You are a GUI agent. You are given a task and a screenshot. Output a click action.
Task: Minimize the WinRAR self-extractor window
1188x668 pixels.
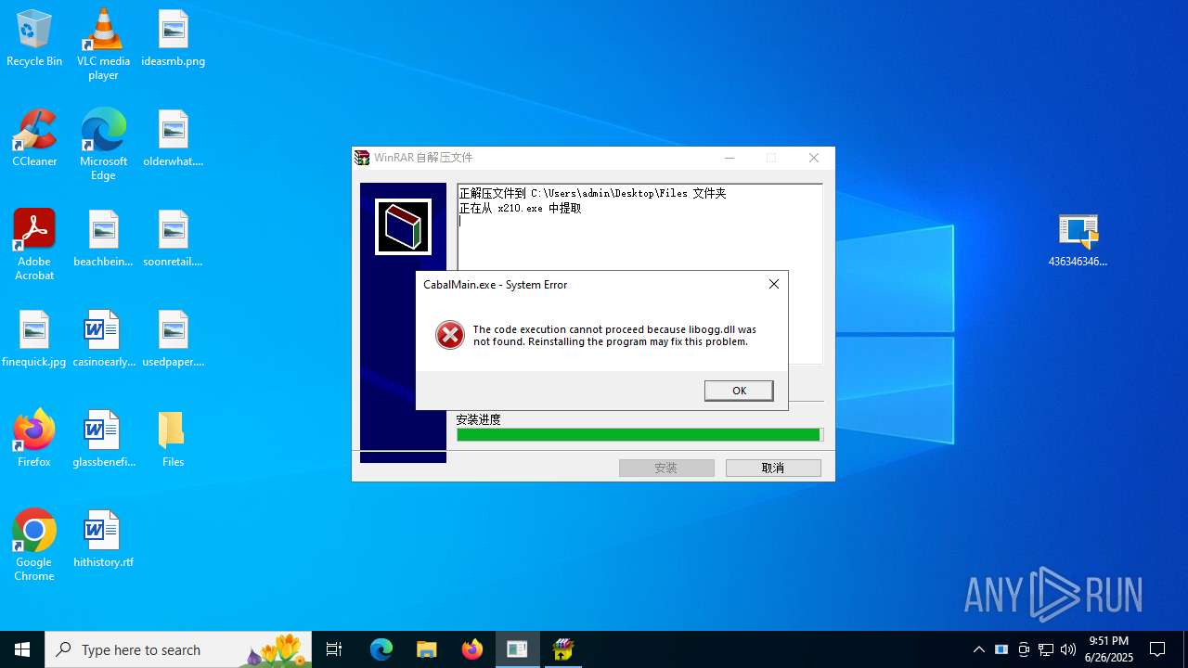pos(730,158)
